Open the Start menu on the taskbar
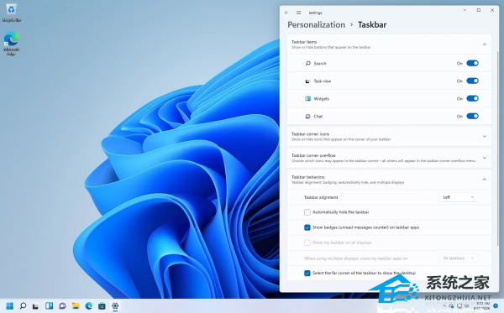504x313 pixels. 9,306
